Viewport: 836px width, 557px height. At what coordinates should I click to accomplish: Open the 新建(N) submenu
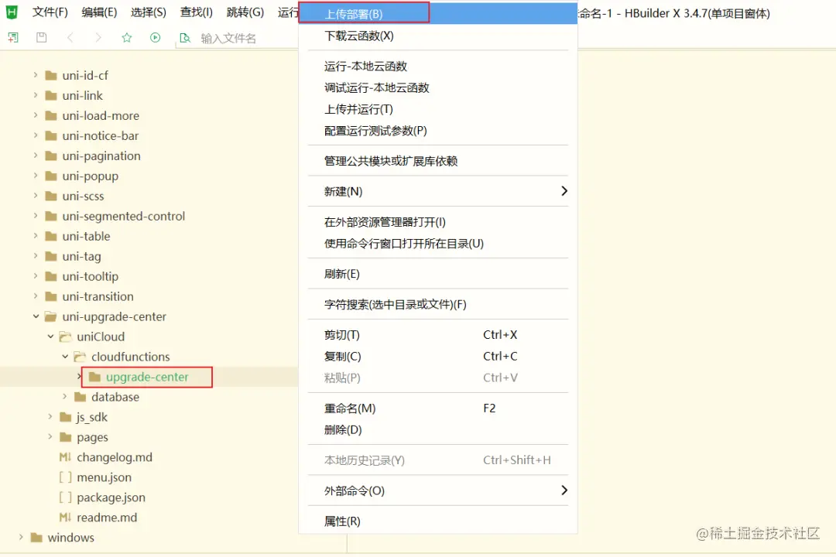click(x=438, y=191)
